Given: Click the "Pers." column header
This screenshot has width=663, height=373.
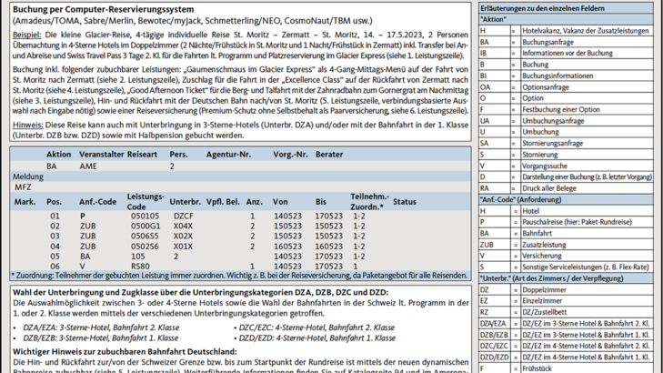Looking at the screenshot, I should point(178,155).
